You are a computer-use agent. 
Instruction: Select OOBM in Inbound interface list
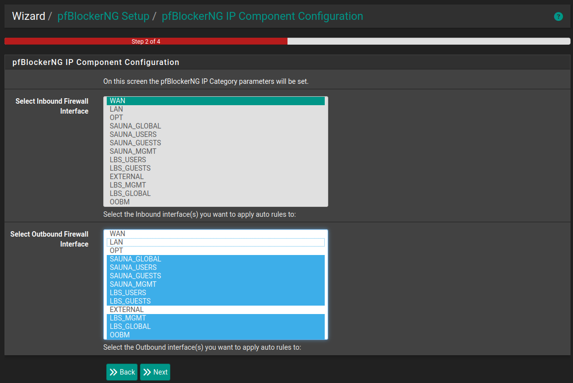pyautogui.click(x=215, y=201)
